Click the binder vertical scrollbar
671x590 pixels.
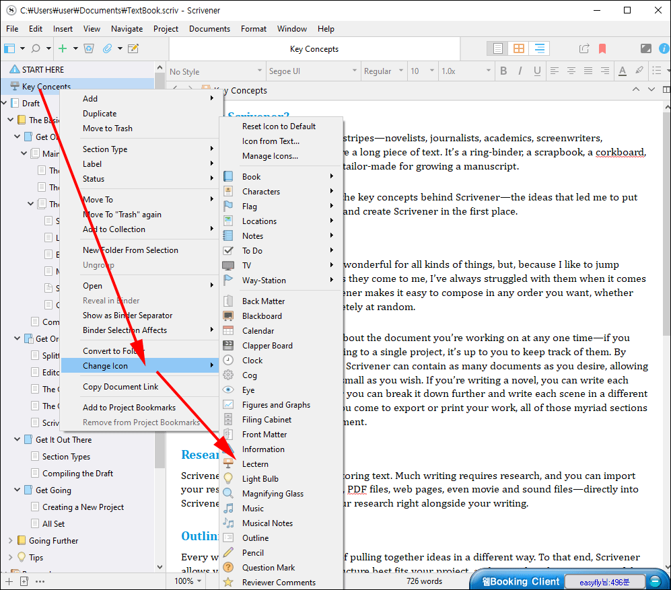coord(160,270)
